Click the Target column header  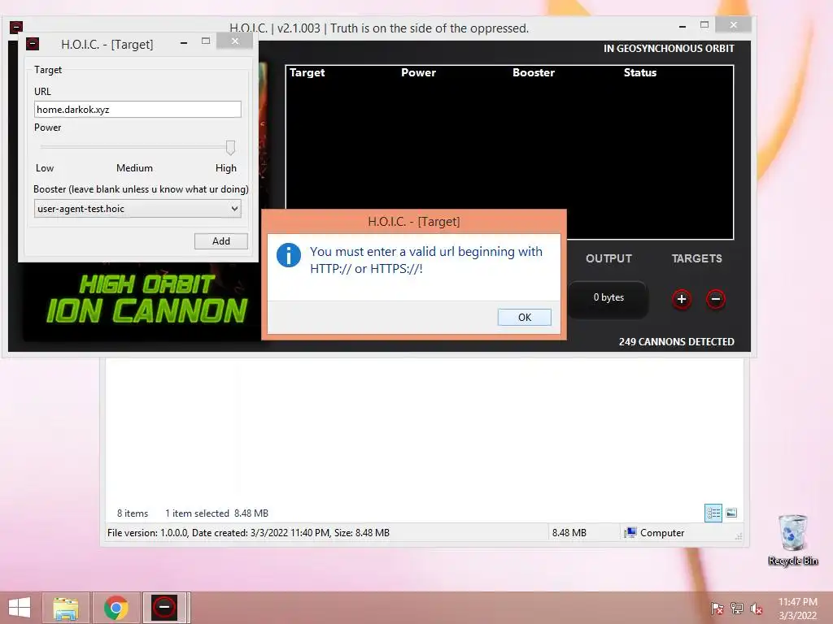pyautogui.click(x=307, y=72)
